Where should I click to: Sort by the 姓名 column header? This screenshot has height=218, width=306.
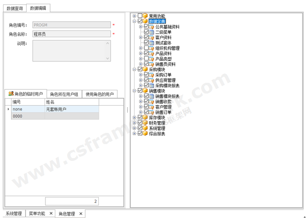(72, 102)
